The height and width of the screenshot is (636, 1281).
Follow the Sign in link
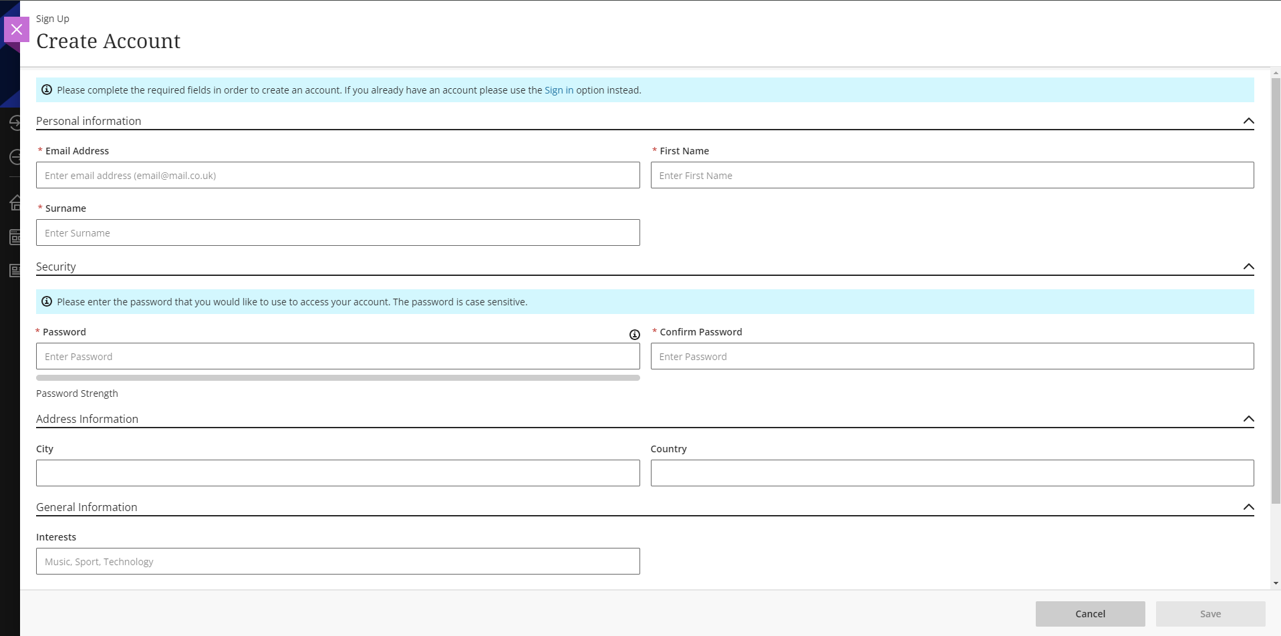pyautogui.click(x=559, y=90)
